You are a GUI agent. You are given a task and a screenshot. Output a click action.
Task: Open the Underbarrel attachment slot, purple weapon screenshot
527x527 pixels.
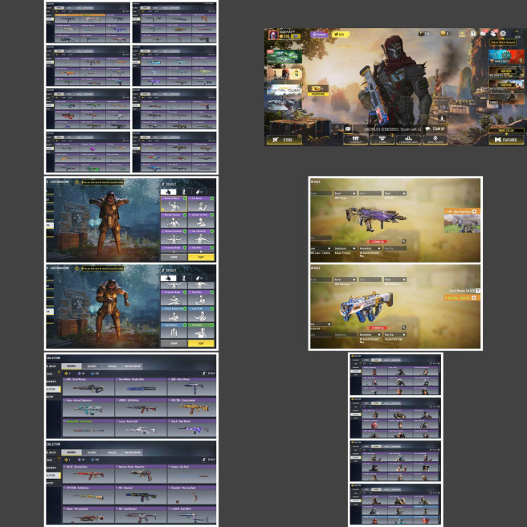click(x=345, y=248)
